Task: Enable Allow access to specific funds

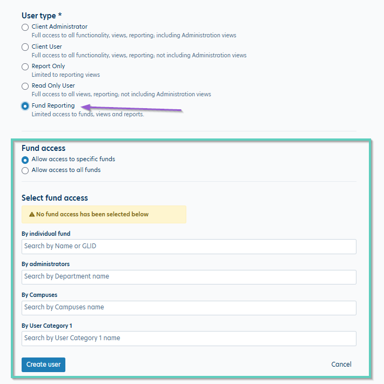Action: click(25, 160)
